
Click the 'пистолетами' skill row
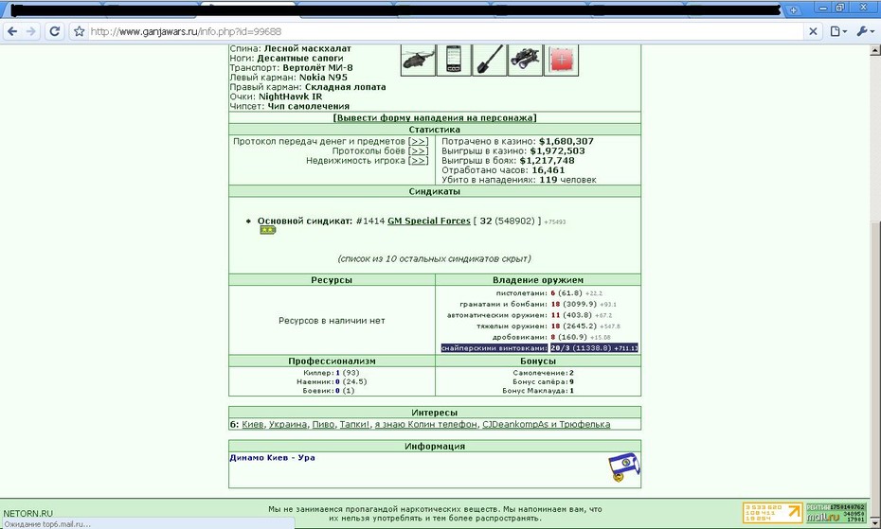(548, 293)
